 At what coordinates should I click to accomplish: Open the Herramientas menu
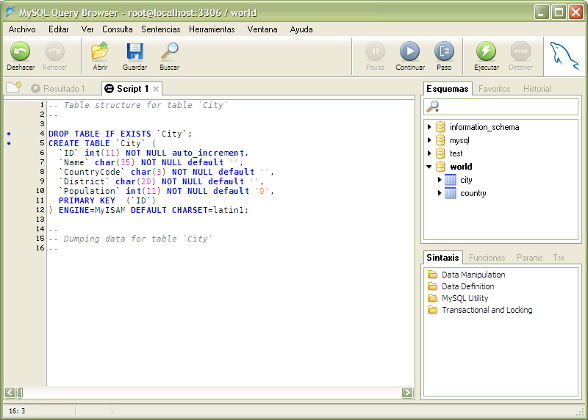tap(212, 29)
